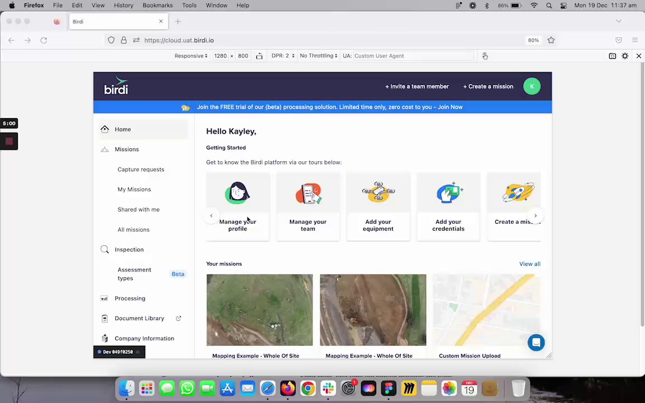
Task: Click the Company Information icon
Action: point(105,339)
